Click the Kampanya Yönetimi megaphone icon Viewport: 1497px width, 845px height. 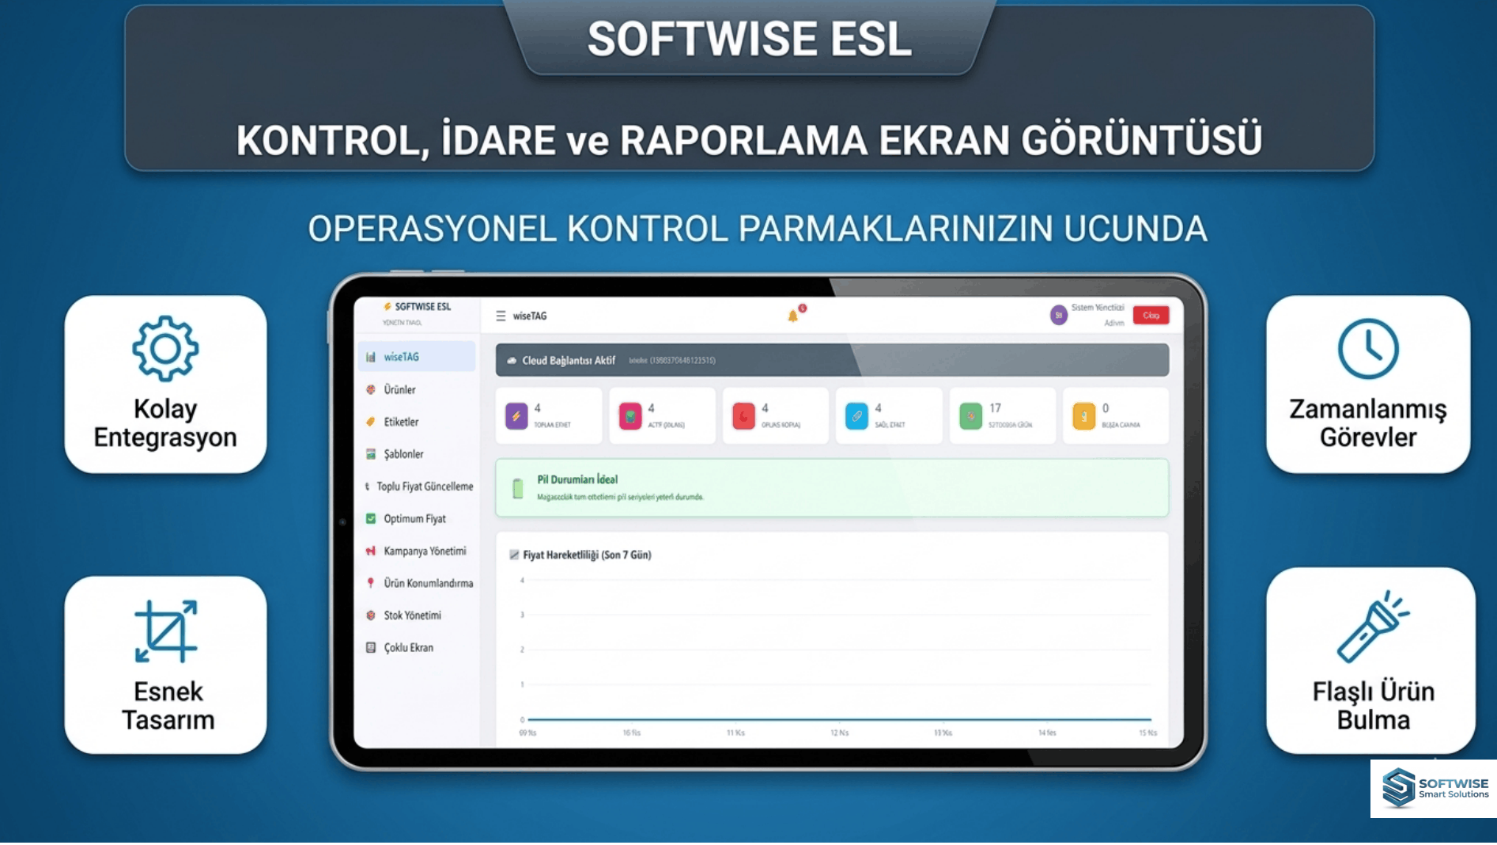point(371,551)
